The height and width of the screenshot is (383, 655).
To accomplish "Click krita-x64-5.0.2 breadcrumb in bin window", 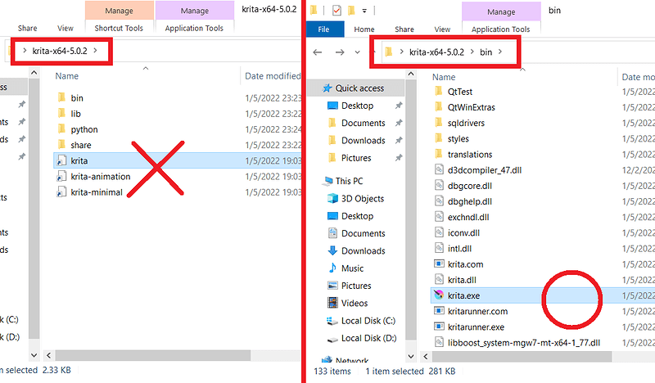I will 436,52.
